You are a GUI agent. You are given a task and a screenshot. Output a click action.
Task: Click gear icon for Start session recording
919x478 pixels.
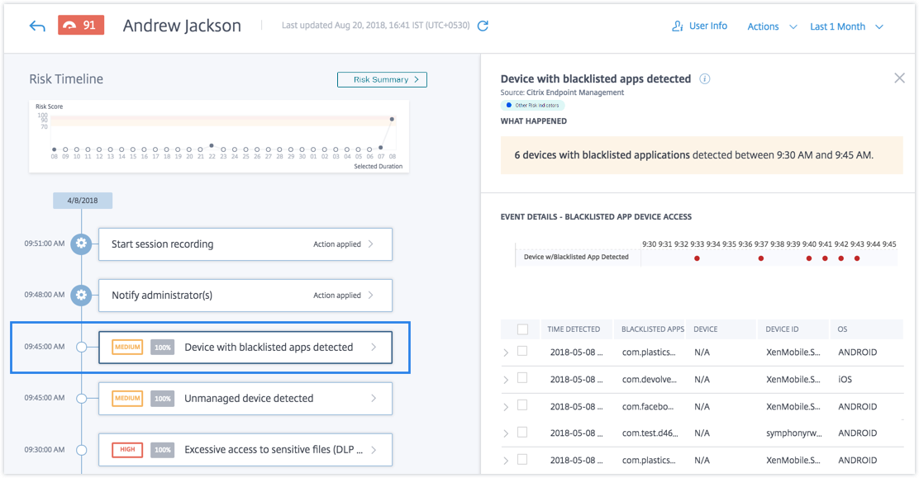tap(81, 244)
